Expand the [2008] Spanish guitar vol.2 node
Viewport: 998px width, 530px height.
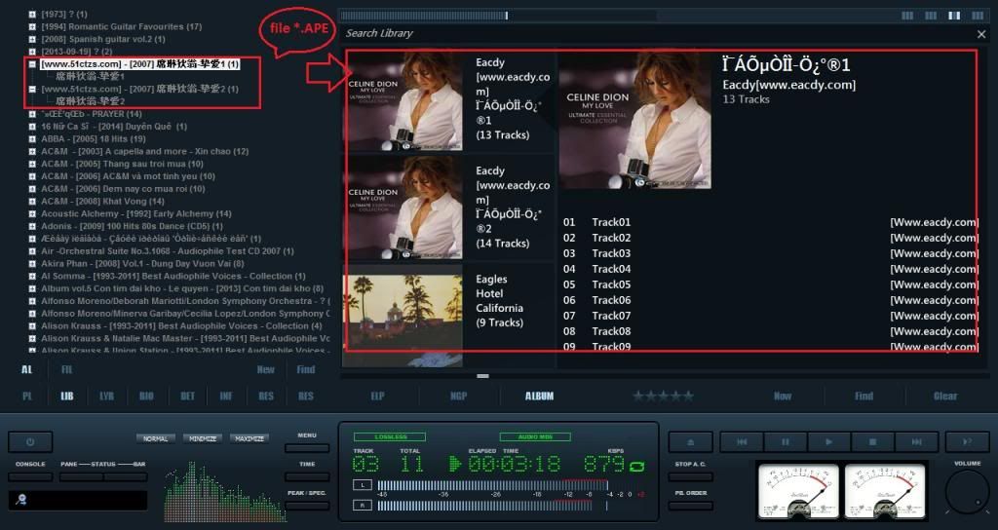point(32,39)
